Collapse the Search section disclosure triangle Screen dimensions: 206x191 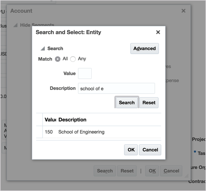click(x=43, y=49)
